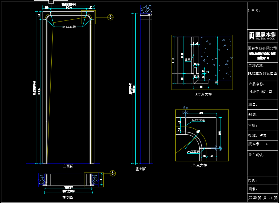Click the 立面图 view label

coord(68,166)
